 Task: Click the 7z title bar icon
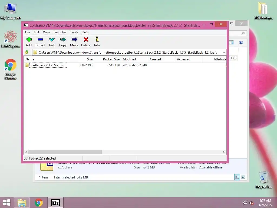point(26,25)
